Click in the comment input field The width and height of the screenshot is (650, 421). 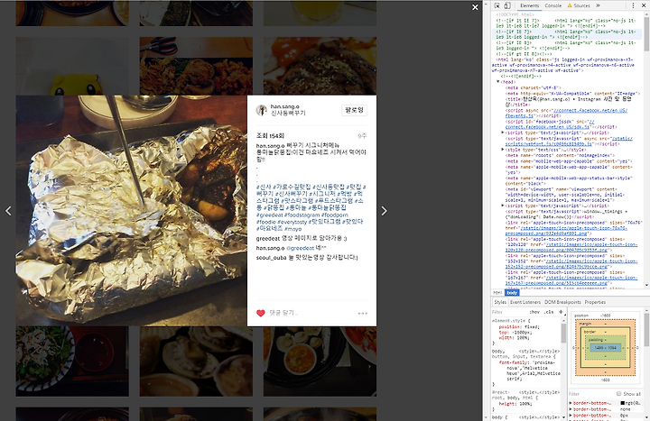coord(311,313)
